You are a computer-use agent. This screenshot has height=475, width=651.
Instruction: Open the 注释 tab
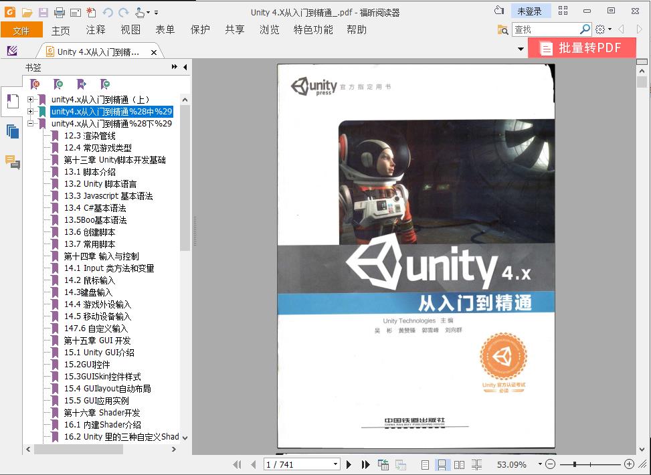(96, 29)
